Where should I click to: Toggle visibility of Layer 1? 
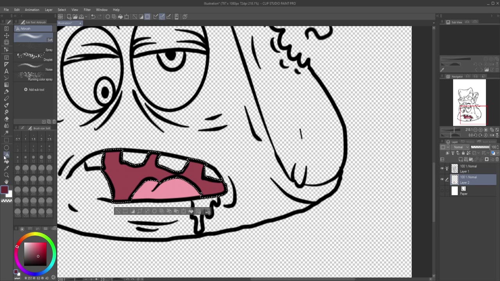point(442,169)
